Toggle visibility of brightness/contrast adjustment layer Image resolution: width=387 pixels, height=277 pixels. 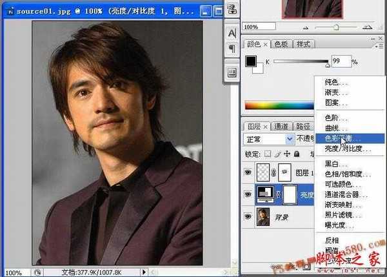248,195
